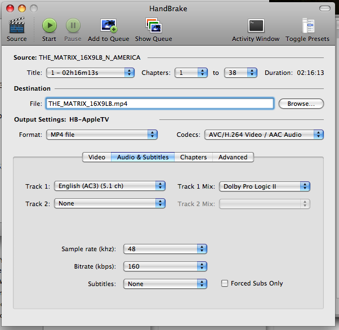Open the Codecs dropdown AVC/H.264 Video / AAC Audio
This screenshot has height=330, width=339.
[264, 135]
